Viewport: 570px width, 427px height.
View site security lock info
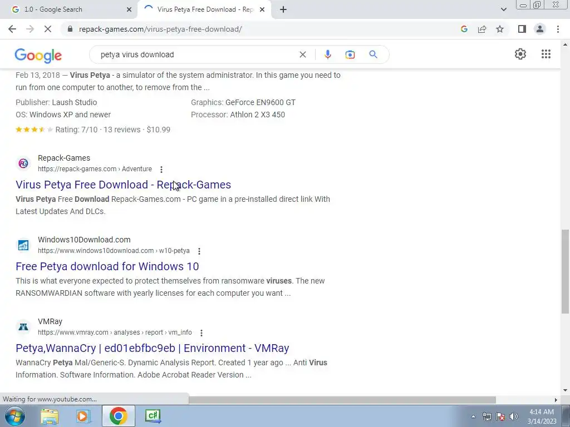[70, 29]
